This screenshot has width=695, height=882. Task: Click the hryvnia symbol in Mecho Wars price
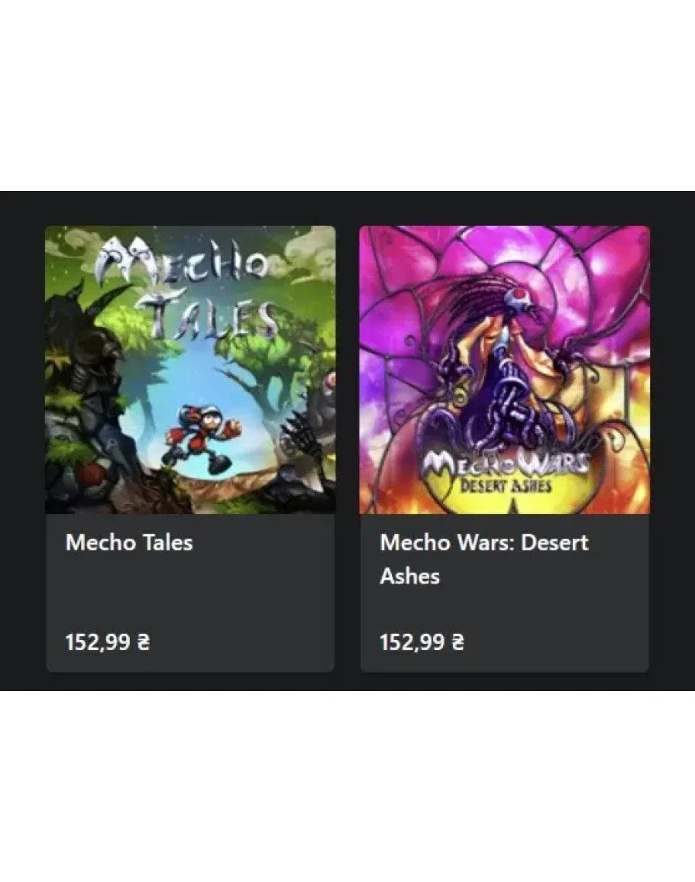pyautogui.click(x=458, y=641)
